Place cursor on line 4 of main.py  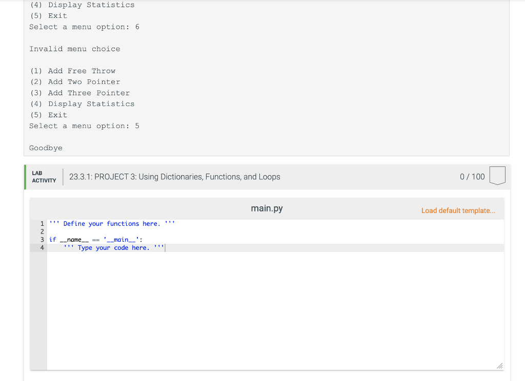pyautogui.click(x=128, y=247)
